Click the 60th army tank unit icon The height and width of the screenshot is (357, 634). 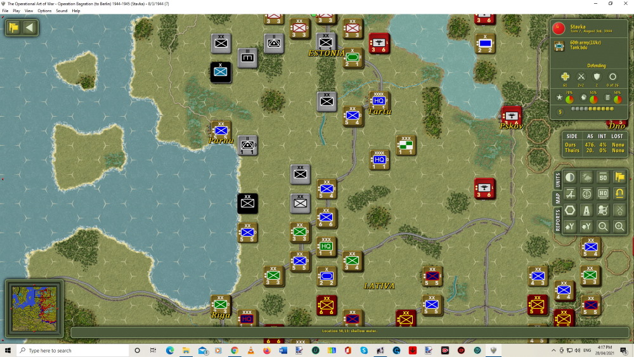click(x=559, y=46)
